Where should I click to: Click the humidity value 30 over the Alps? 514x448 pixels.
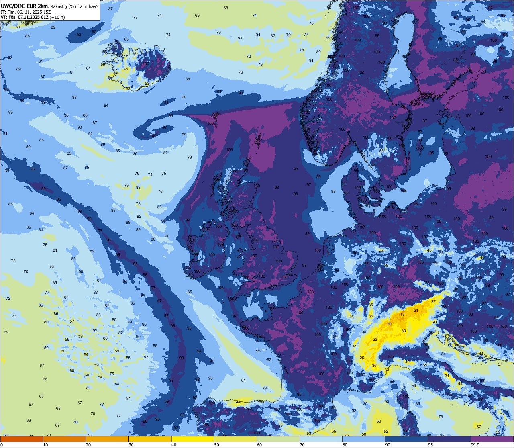[x=404, y=331]
